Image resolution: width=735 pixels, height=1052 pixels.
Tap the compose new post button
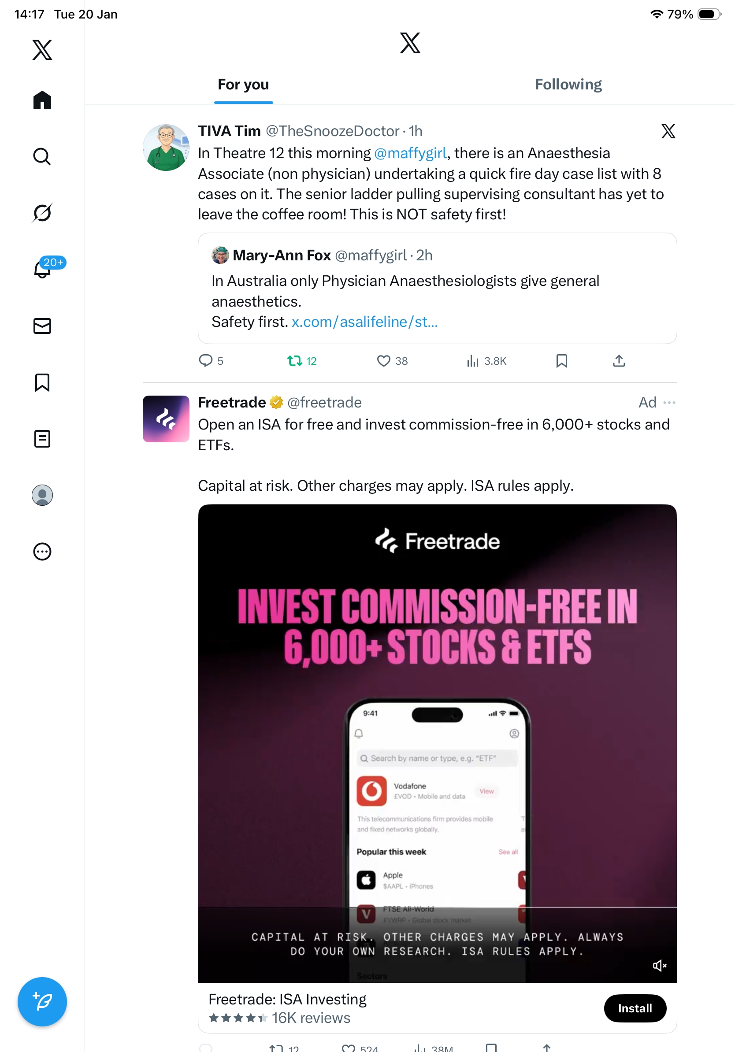tap(42, 1001)
